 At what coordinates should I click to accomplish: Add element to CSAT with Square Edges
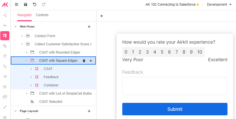click(x=91, y=61)
